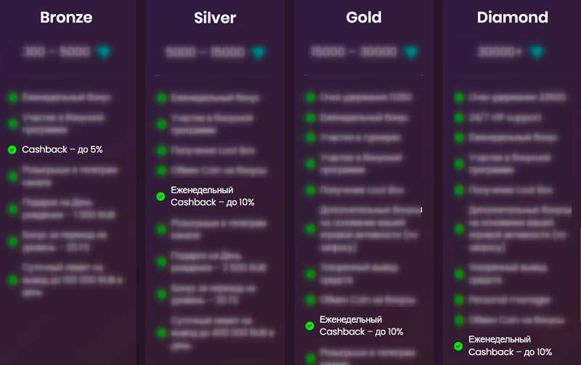
Task: Click the blurred points range under Bronze
Action: pos(57,52)
